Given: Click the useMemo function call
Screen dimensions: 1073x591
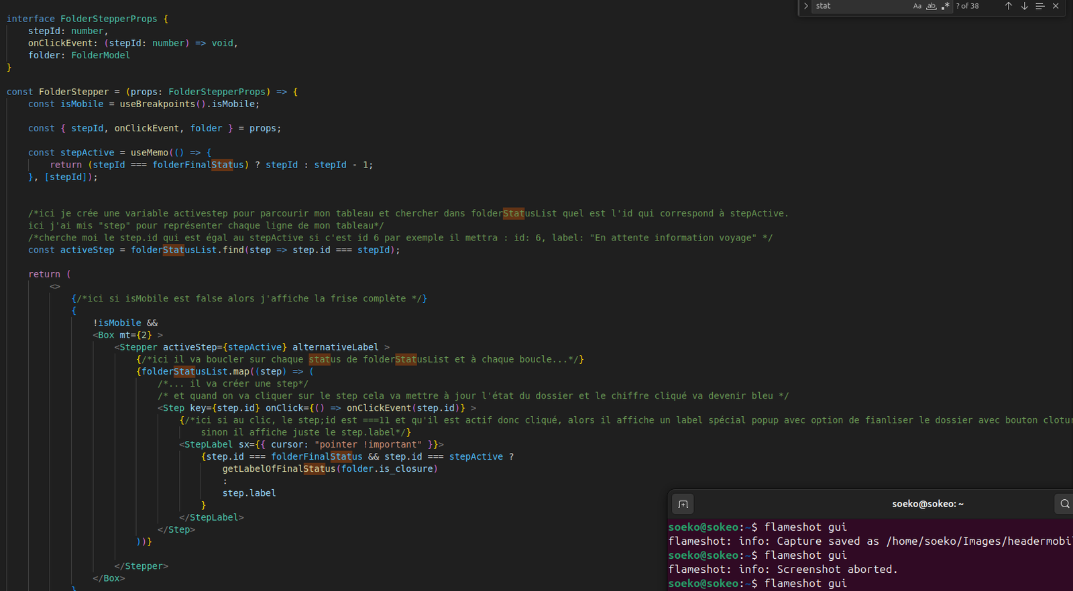Looking at the screenshot, I should pos(149,153).
